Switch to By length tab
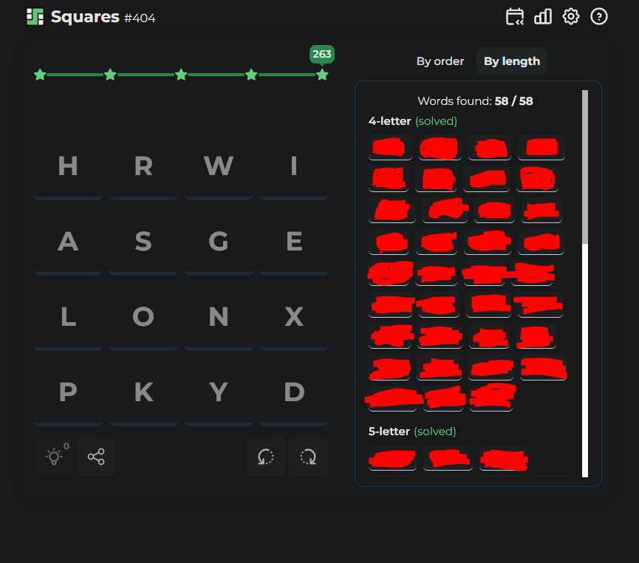Viewport: 639px width, 563px height. point(512,61)
